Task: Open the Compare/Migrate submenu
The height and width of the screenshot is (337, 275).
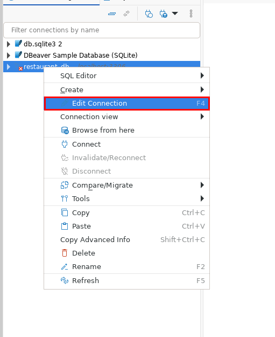Action: [x=127, y=185]
